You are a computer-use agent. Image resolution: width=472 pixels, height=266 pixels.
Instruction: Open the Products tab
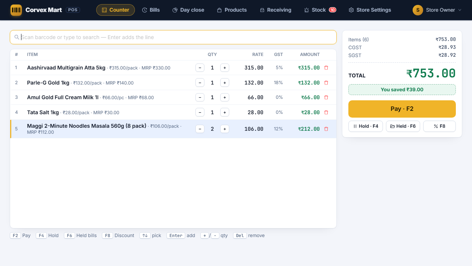[x=232, y=10]
